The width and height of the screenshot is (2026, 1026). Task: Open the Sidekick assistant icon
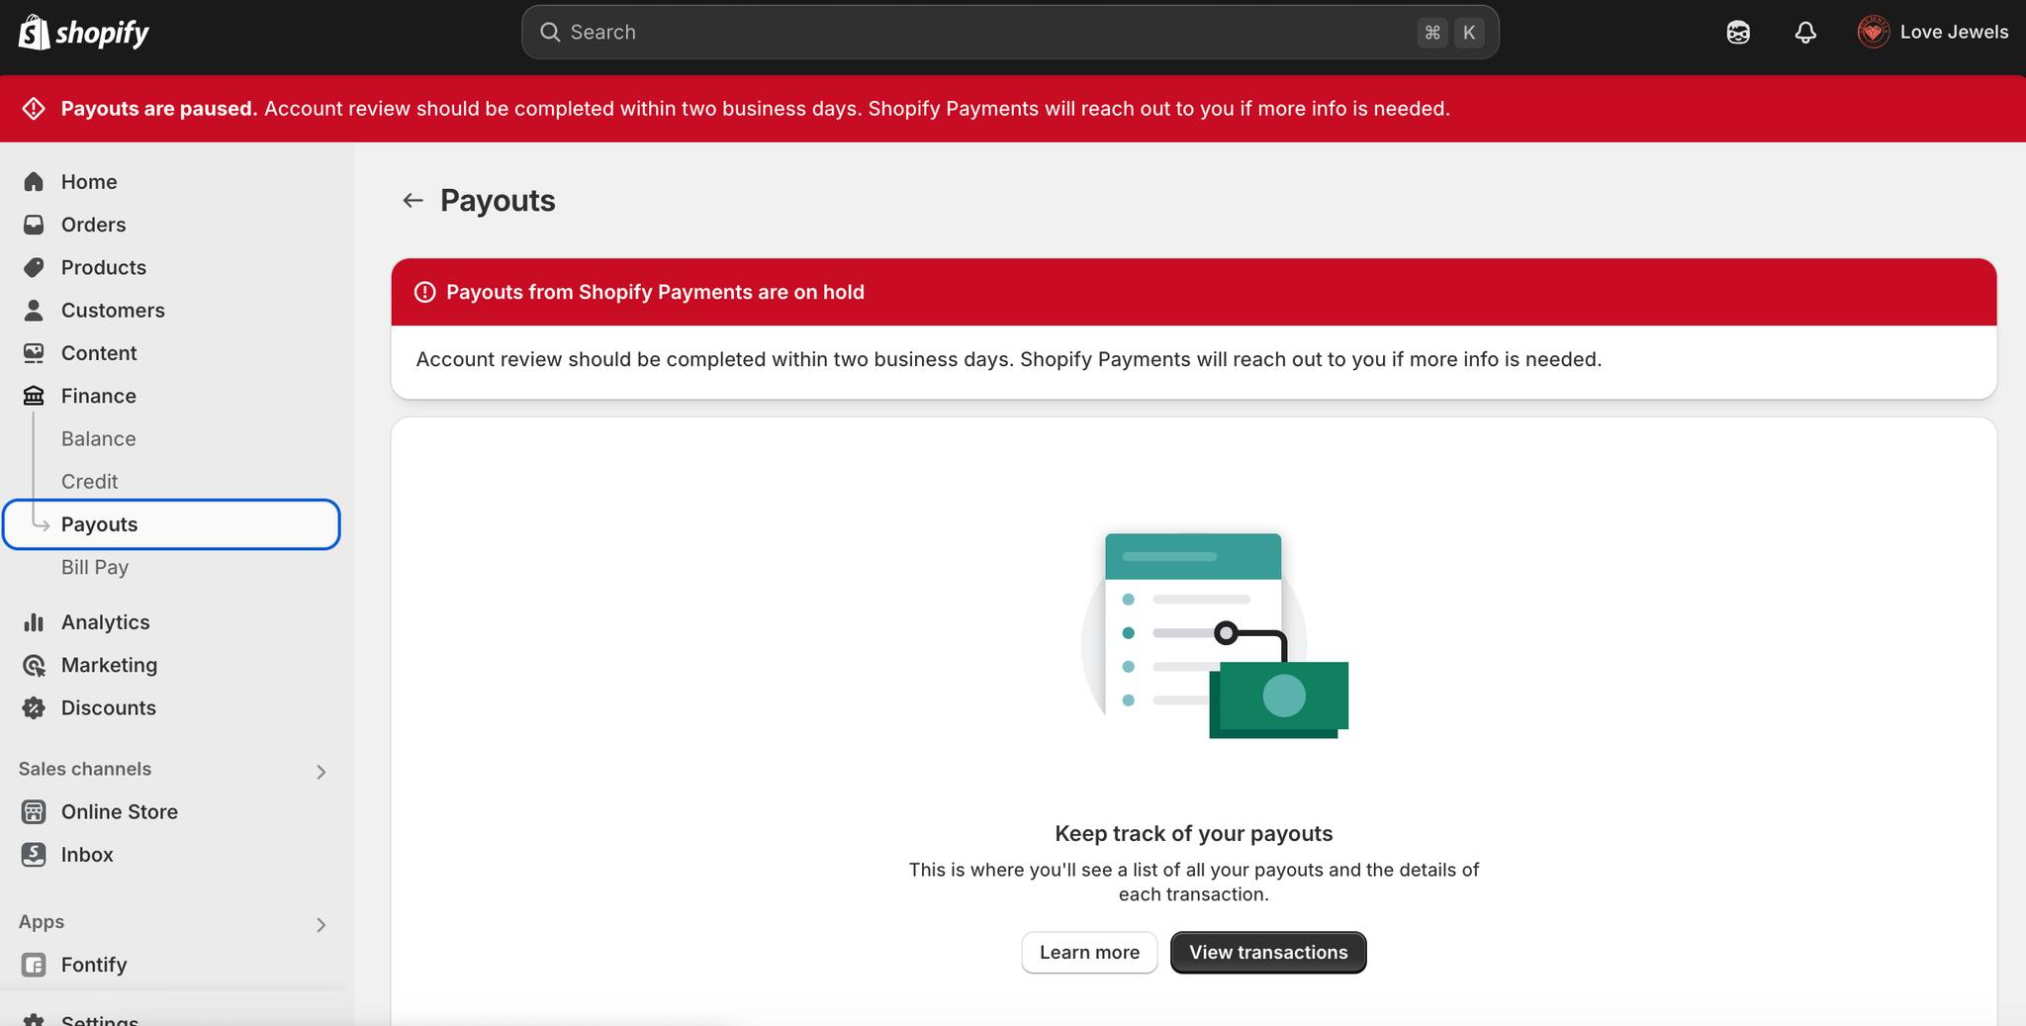pos(1738,33)
